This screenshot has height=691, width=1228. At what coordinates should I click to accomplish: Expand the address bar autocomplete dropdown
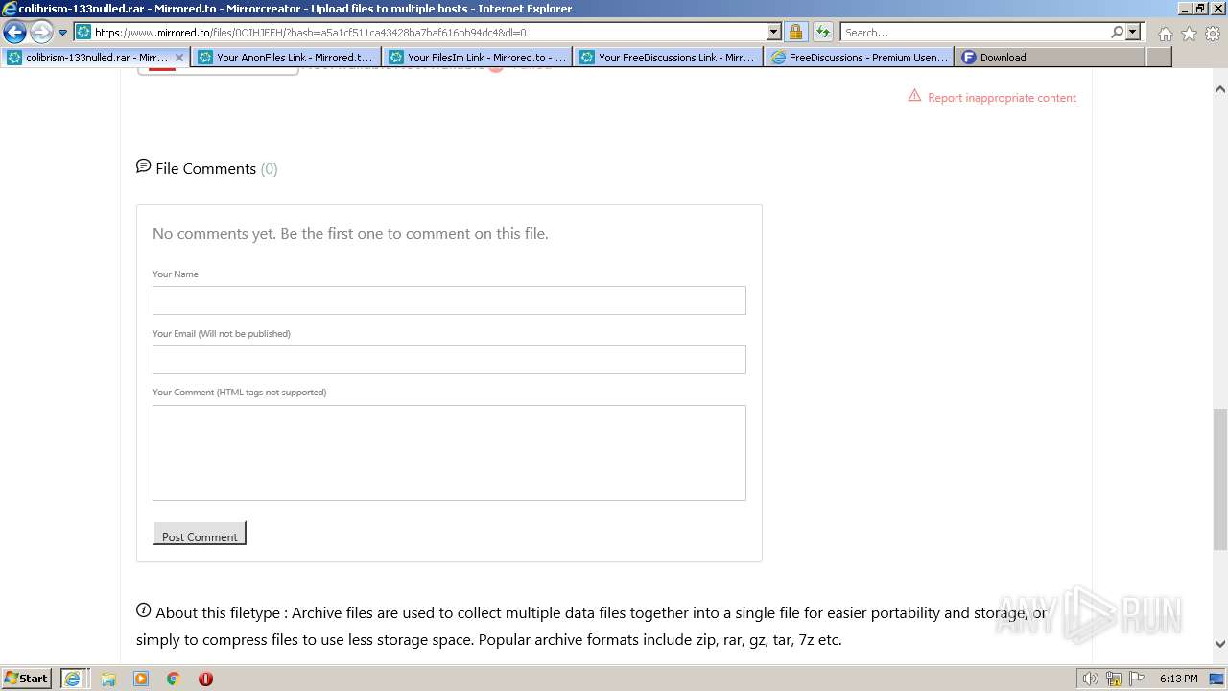(x=774, y=32)
